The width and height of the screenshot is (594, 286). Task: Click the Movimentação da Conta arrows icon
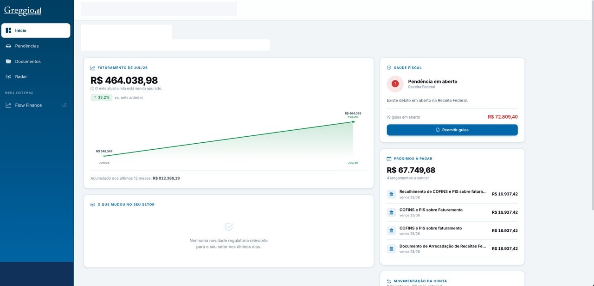click(x=389, y=281)
